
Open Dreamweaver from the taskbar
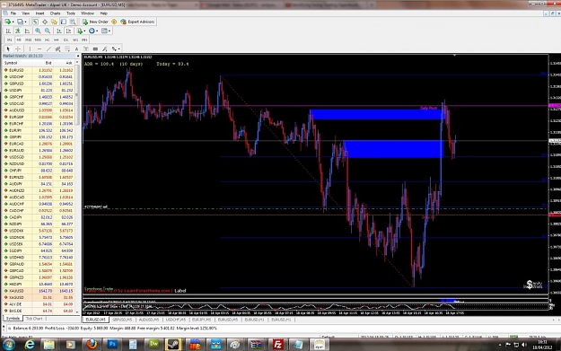(153, 345)
